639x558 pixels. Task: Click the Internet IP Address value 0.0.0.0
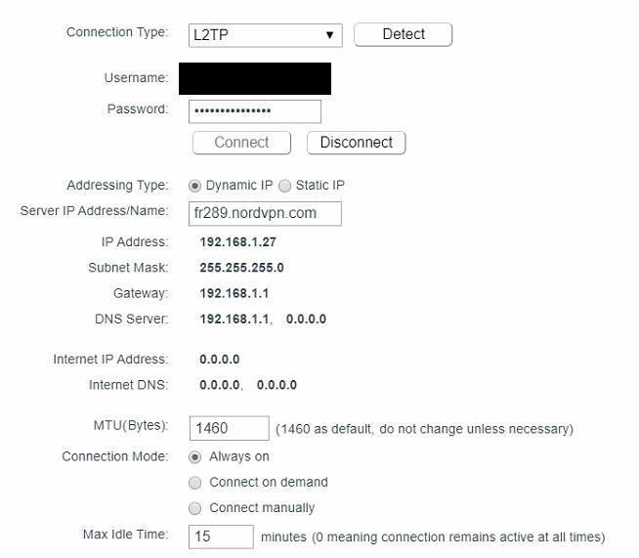[219, 360]
